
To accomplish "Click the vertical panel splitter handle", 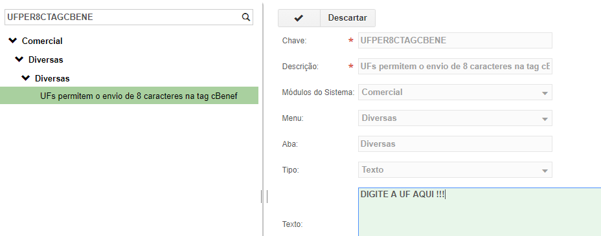I will coord(264,197).
